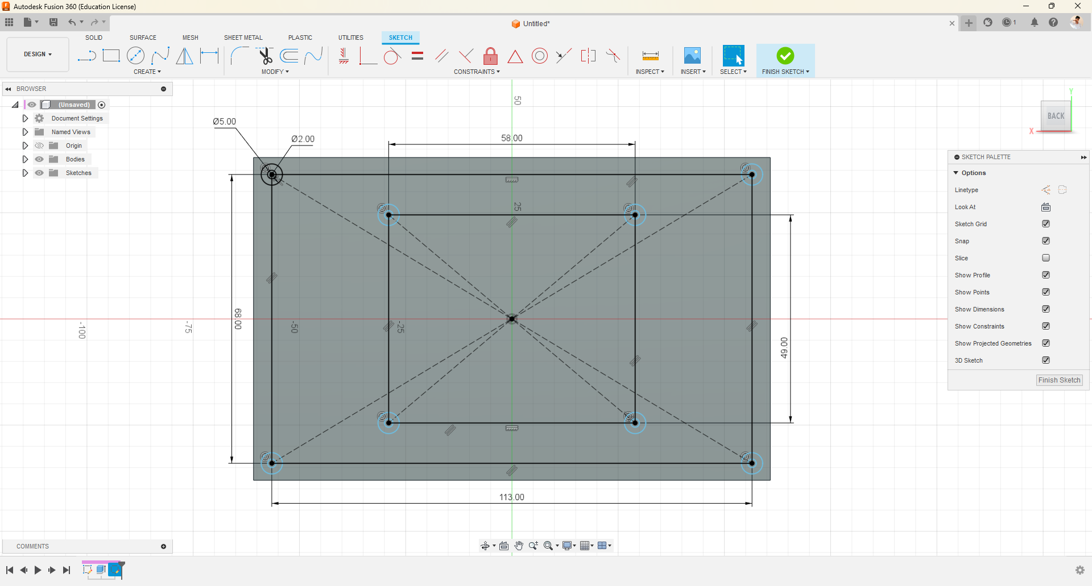Image resolution: width=1092 pixels, height=586 pixels.
Task: Expand the Sketches folder in browser
Action: 25,173
